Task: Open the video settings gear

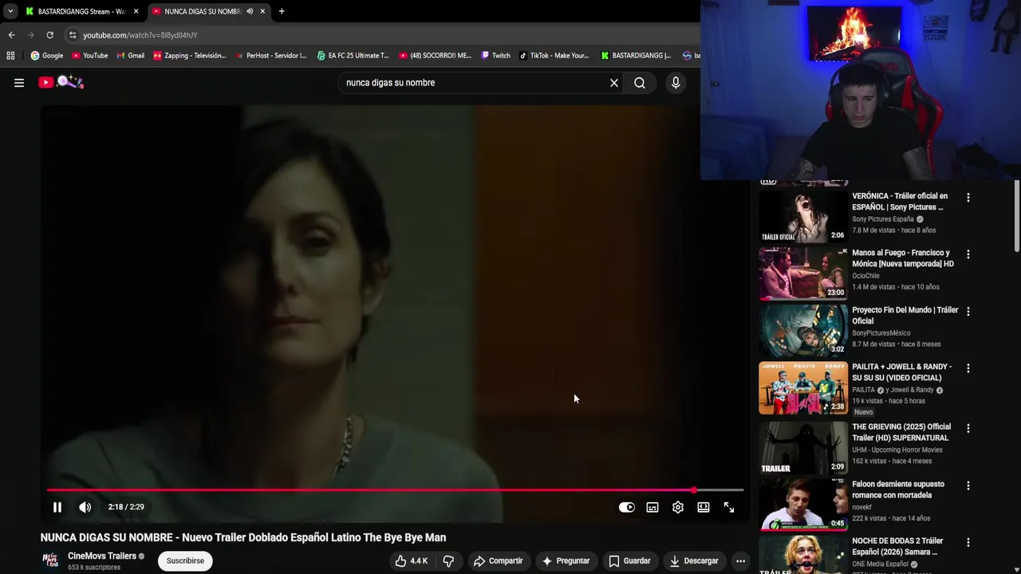Action: [x=678, y=507]
